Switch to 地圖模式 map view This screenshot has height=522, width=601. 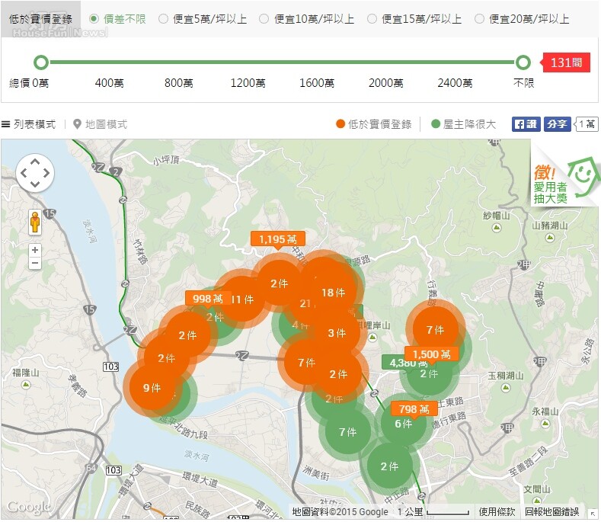101,124
